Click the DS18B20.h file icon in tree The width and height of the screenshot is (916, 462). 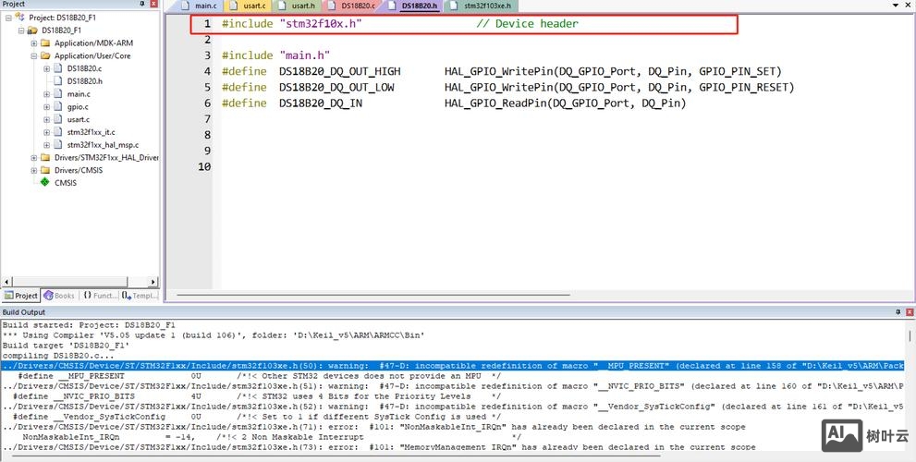(58, 81)
